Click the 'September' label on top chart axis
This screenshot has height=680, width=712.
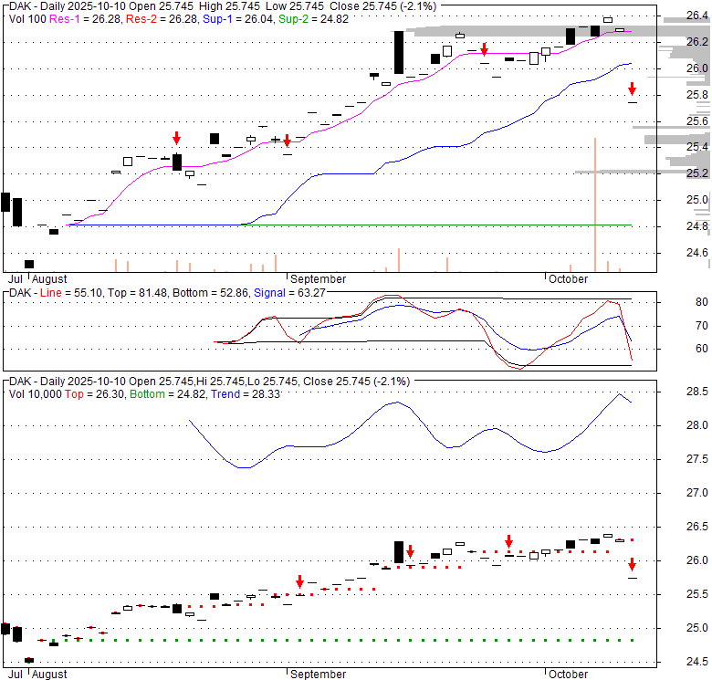coord(318,278)
